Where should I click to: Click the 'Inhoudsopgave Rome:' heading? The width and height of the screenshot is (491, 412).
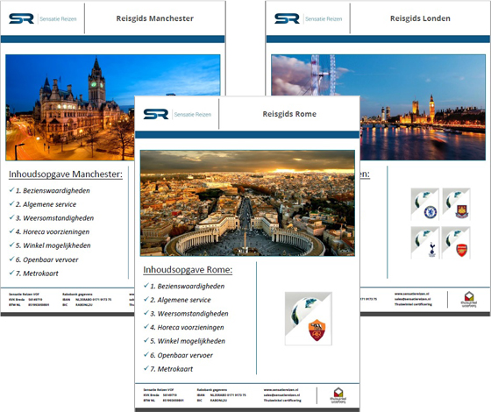coord(188,270)
